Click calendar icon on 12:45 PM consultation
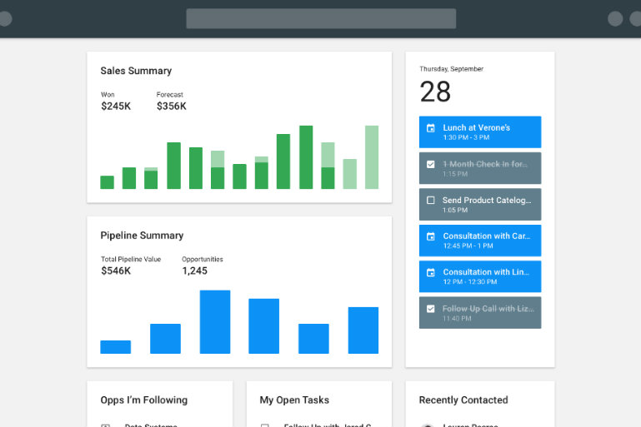Image resolution: width=641 pixels, height=427 pixels. (431, 236)
